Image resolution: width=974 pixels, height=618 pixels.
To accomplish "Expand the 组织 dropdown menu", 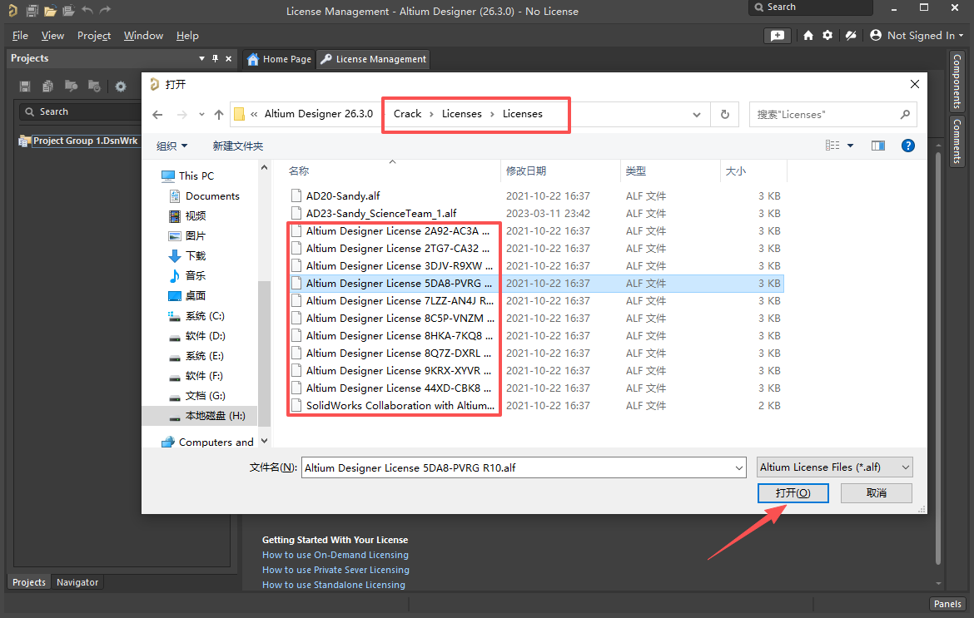I will (172, 146).
